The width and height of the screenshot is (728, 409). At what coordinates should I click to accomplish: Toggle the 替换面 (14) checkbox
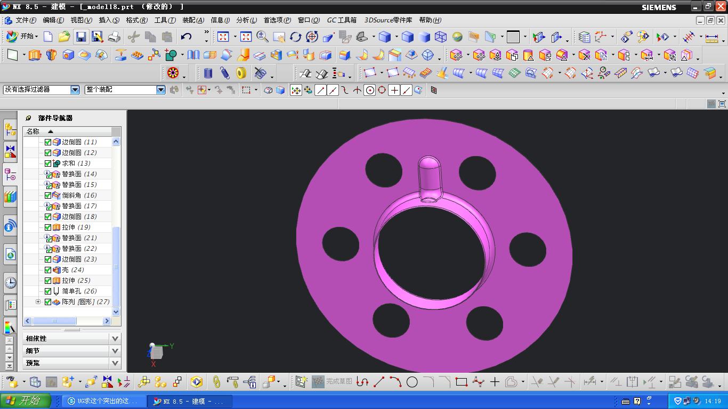tap(48, 174)
